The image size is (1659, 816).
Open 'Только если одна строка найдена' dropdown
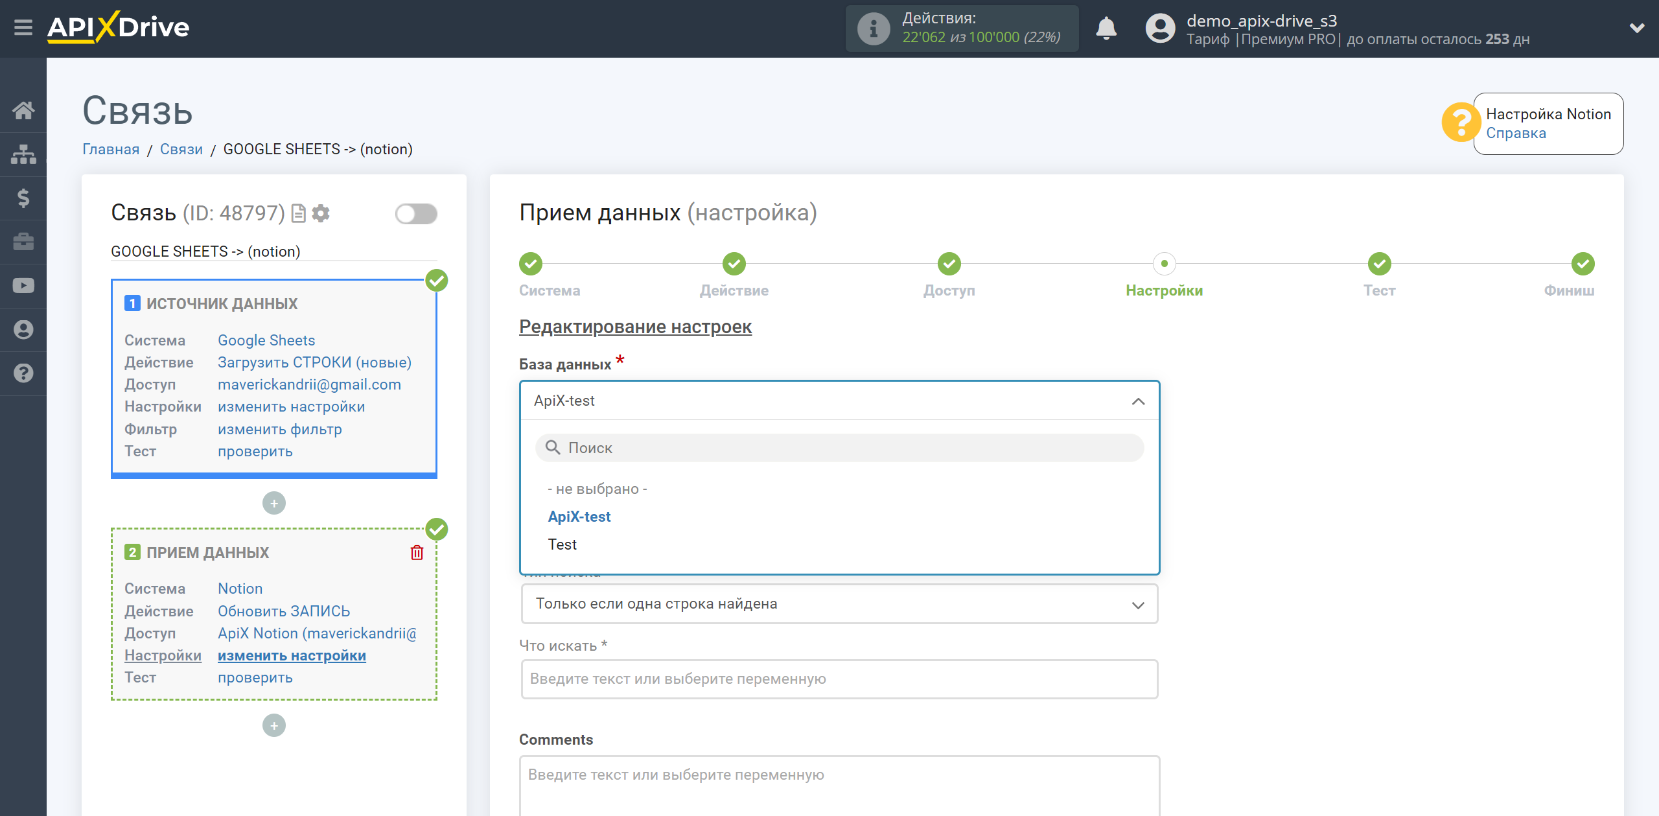(839, 604)
